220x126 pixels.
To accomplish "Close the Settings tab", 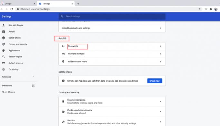I will point(72,4).
